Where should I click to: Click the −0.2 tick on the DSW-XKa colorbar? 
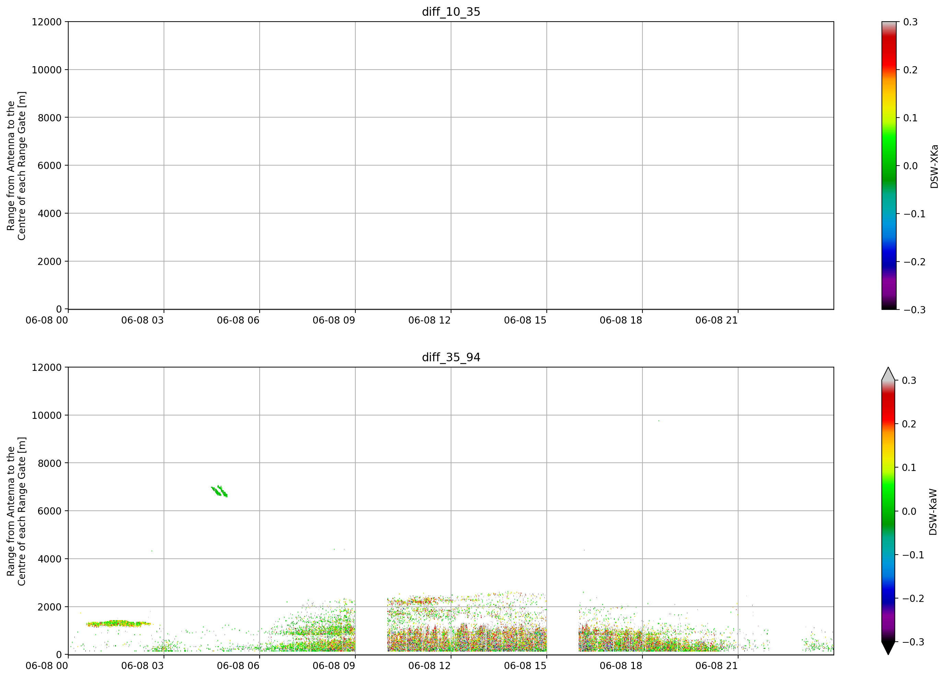[x=914, y=262]
